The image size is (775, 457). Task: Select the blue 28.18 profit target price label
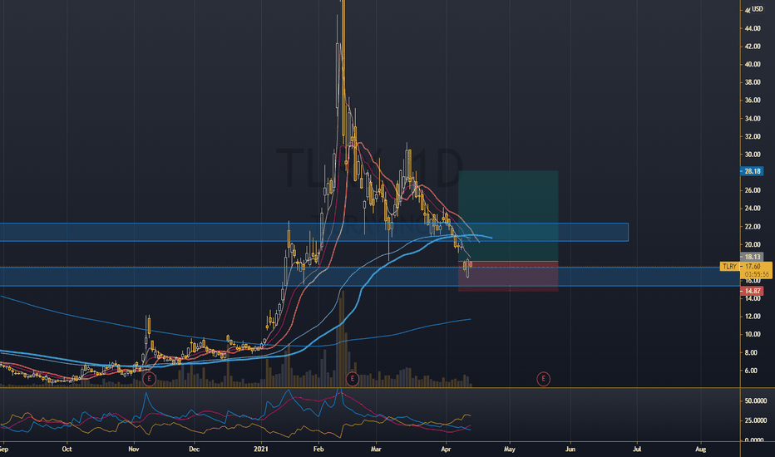752,171
